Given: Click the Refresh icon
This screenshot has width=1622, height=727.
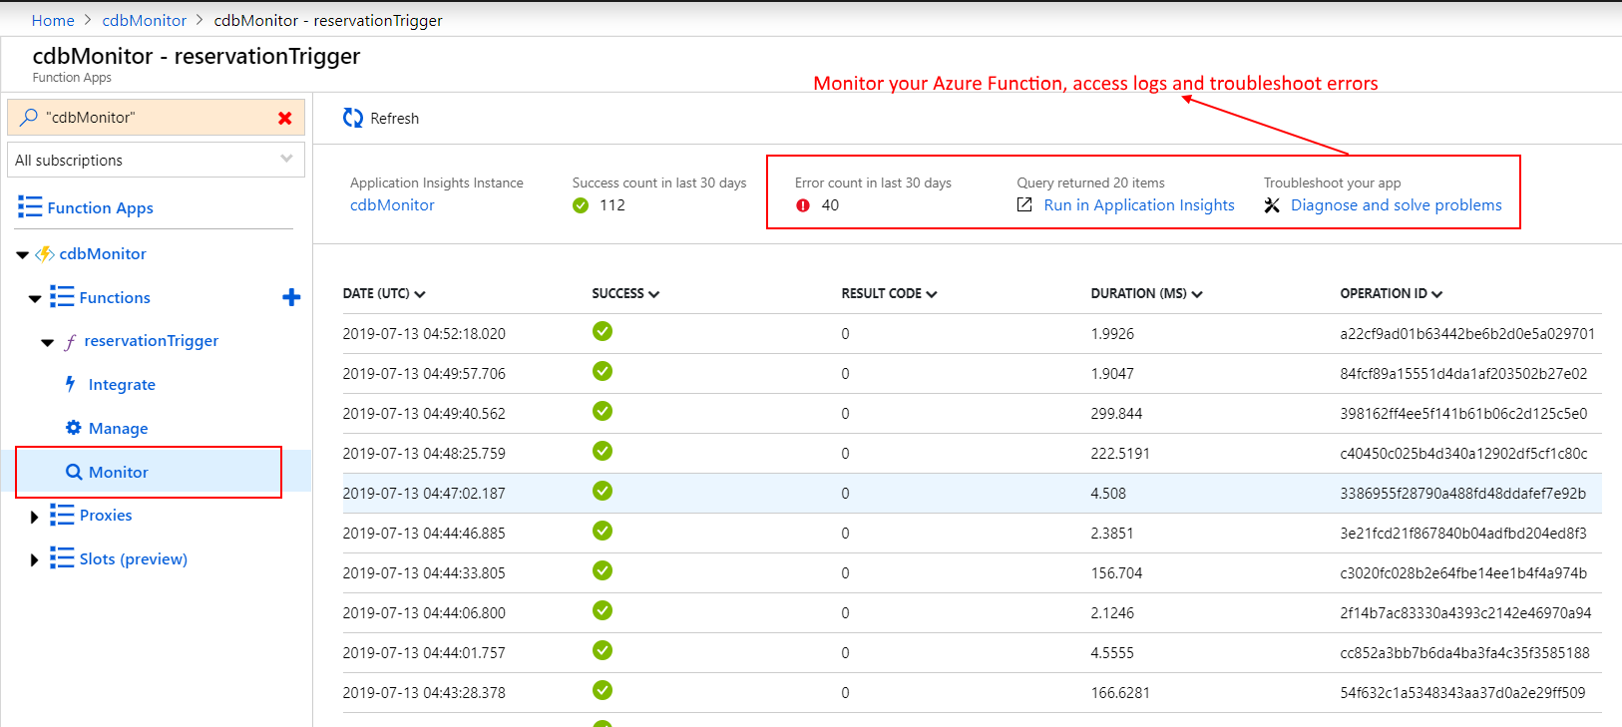Looking at the screenshot, I should point(353,118).
